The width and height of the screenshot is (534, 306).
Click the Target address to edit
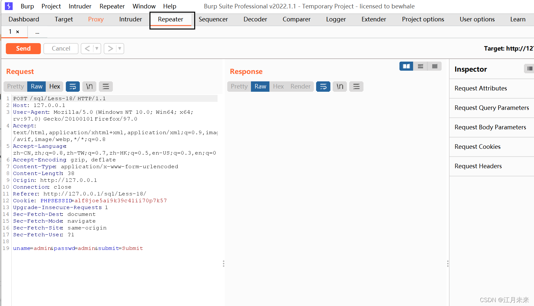tap(509, 49)
